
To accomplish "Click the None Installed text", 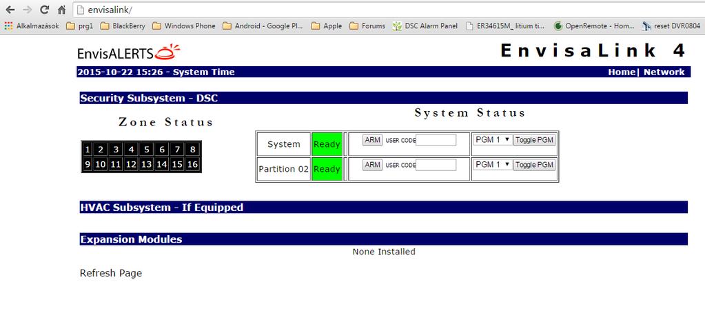I will pos(384,252).
